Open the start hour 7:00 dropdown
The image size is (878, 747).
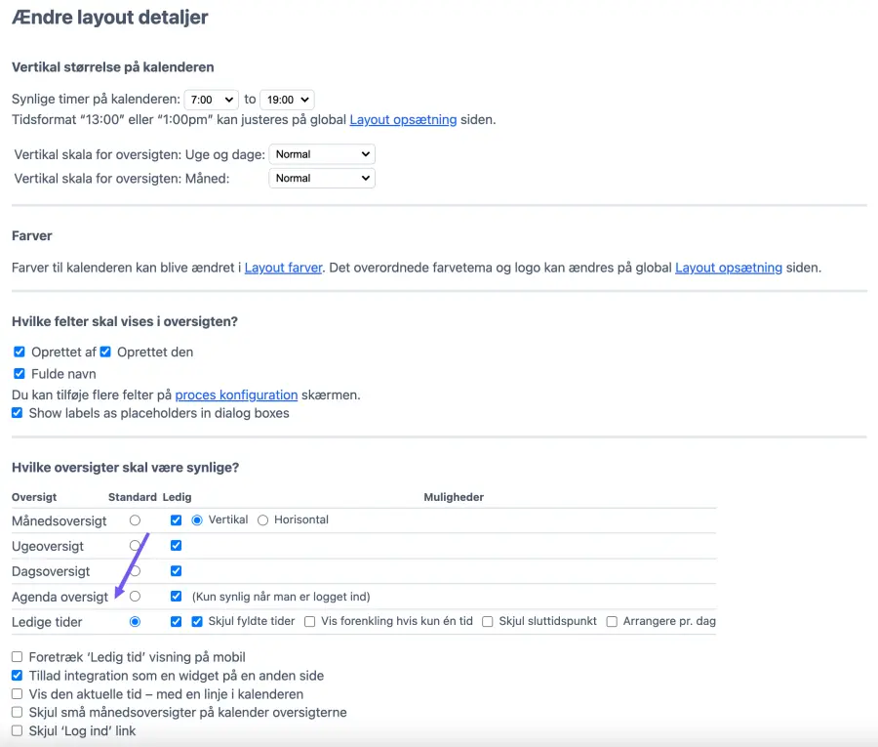coord(211,100)
